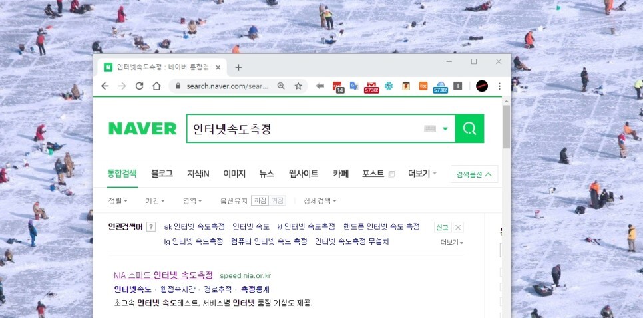Open related search 인터넷 속도
Viewport: 643px width, 318px height.
click(251, 227)
